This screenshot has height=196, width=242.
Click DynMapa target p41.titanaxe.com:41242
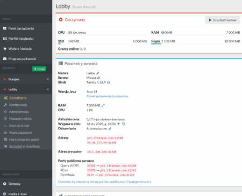(117, 175)
